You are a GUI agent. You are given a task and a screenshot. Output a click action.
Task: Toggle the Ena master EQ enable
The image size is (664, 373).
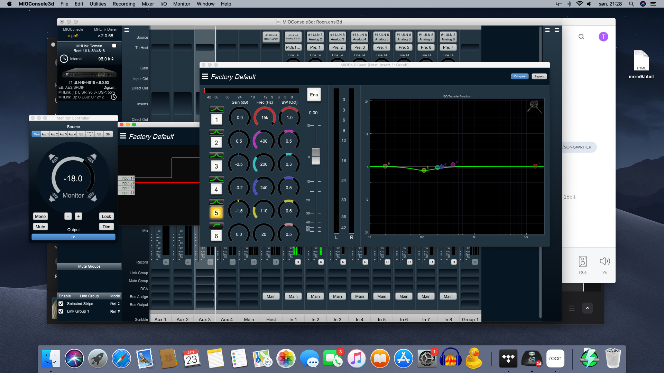(314, 95)
